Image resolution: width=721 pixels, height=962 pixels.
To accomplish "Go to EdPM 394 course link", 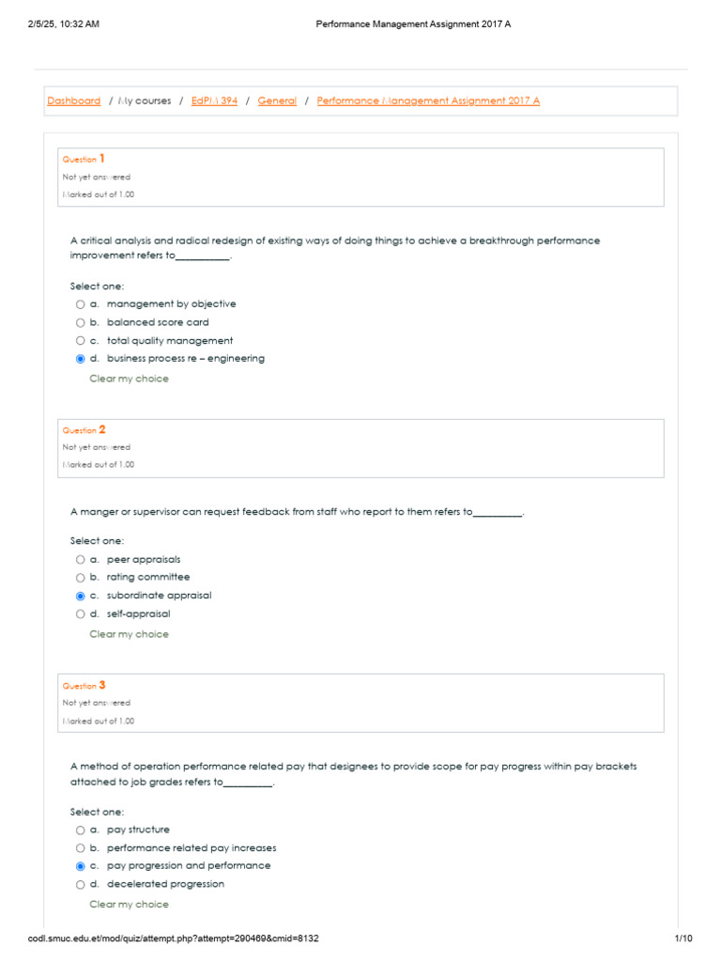I will [214, 101].
